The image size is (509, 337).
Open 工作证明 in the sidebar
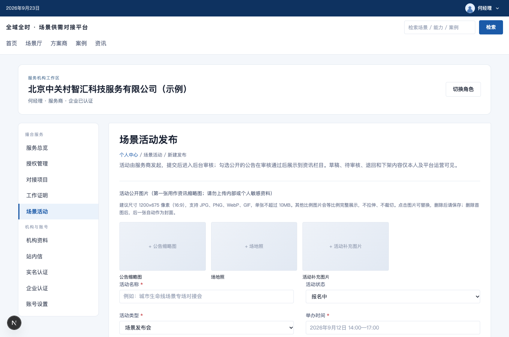58,195
